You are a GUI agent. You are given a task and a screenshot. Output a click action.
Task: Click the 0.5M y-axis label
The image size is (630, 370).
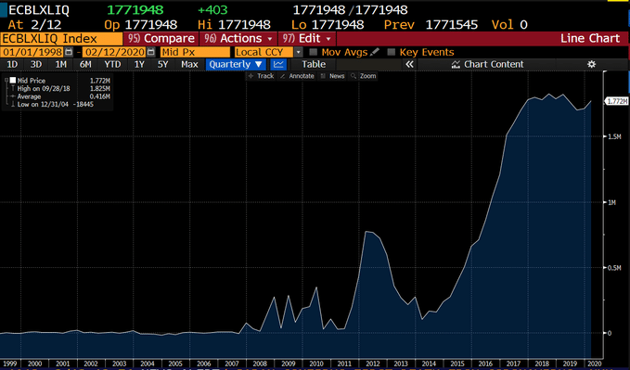tap(614, 268)
